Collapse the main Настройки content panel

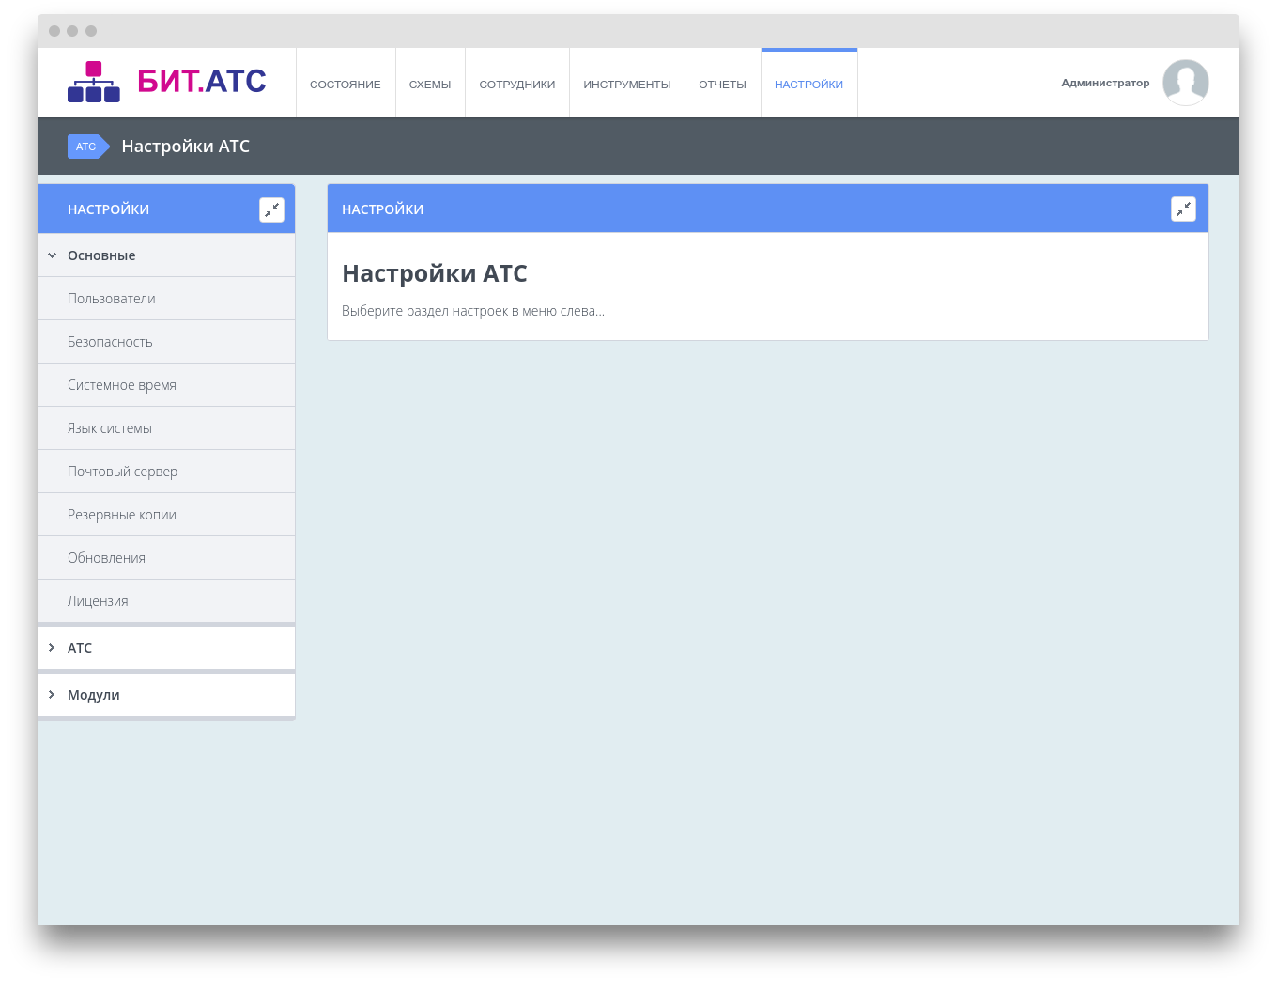(x=1183, y=209)
